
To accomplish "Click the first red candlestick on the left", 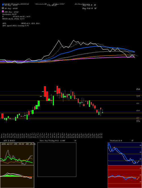I will pyautogui.click(x=2, y=116).
